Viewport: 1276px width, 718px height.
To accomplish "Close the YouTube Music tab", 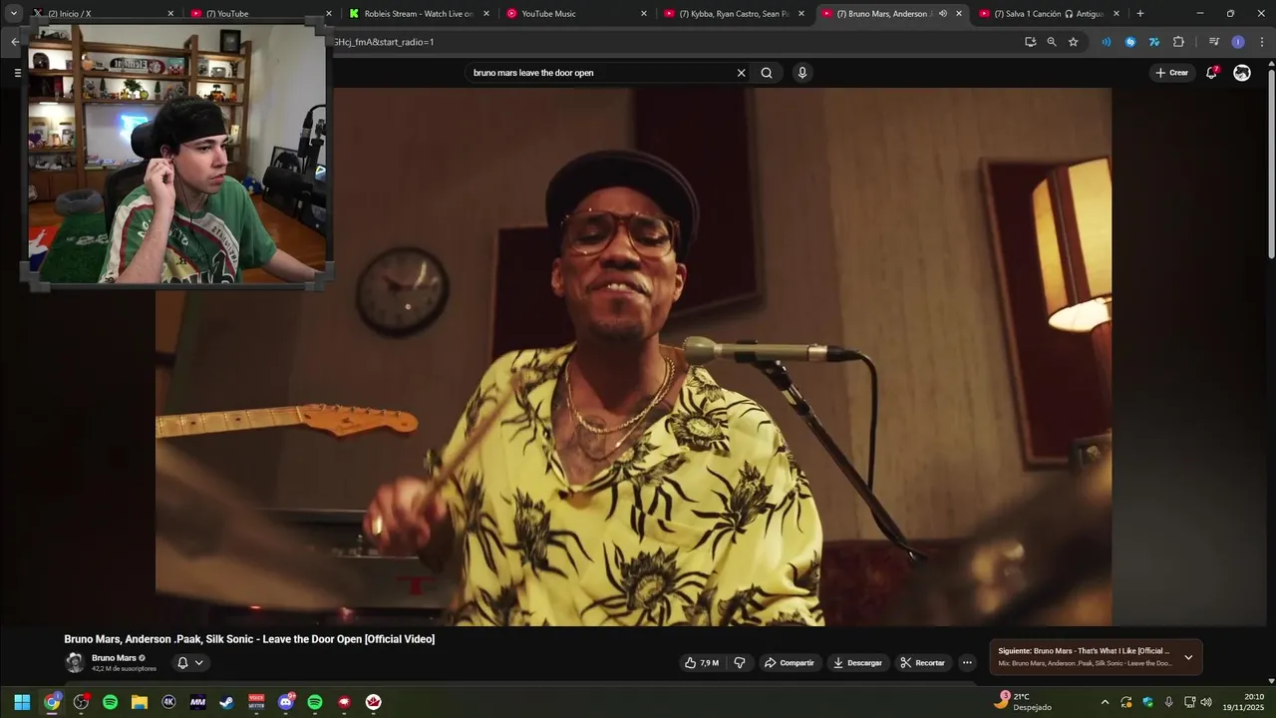I will (644, 14).
